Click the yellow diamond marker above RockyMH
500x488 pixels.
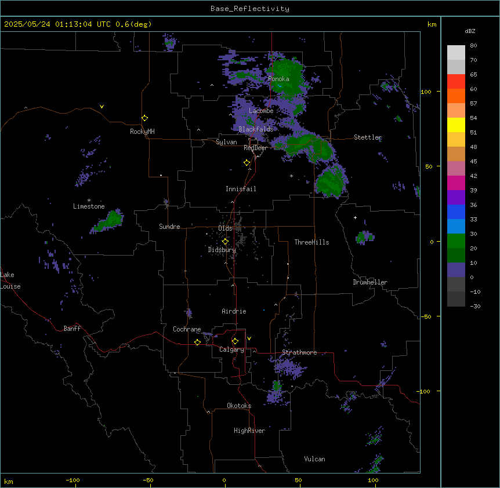145,118
